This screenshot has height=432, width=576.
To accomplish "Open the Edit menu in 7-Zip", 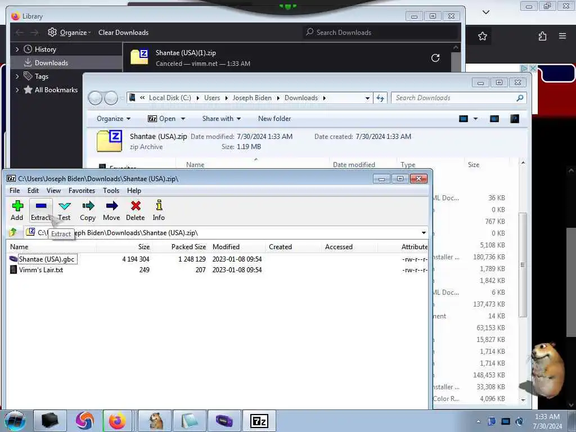I will (x=33, y=190).
